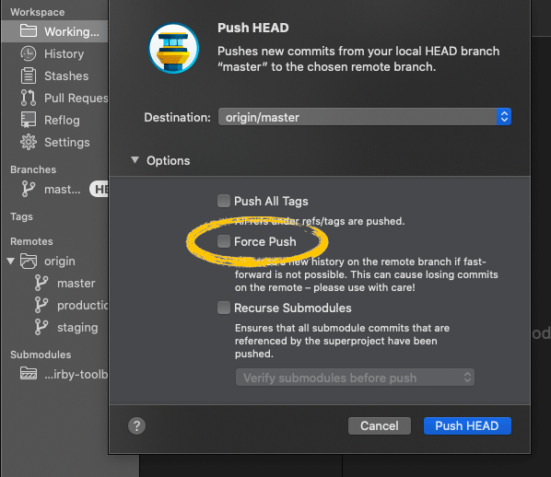Screen dimensions: 551x477
Task: Enable the Force Push checkbox
Action: click(224, 241)
